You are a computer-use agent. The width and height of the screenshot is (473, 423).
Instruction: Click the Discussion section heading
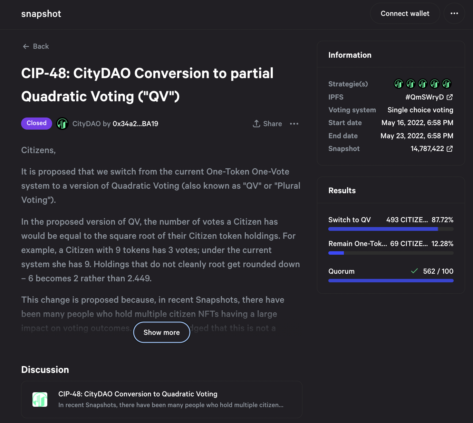coord(45,370)
